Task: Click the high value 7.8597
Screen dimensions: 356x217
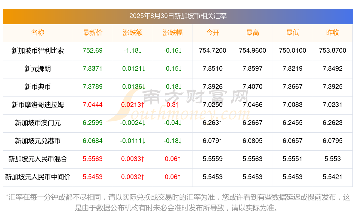Action: (x=252, y=69)
